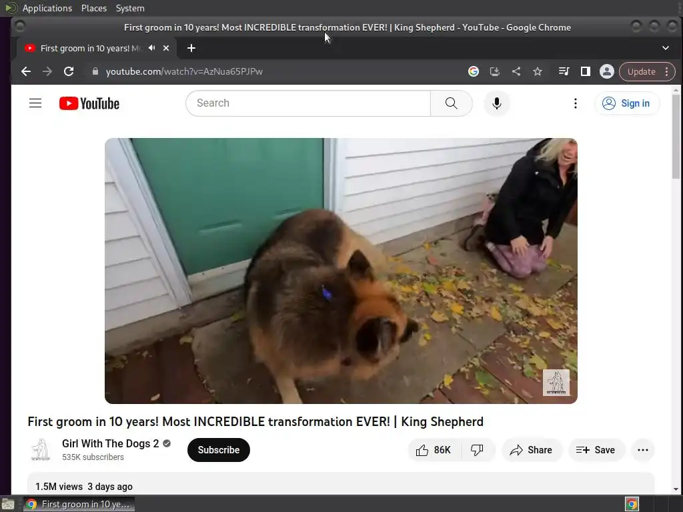The width and height of the screenshot is (683, 512).
Task: Click the show desktop icon in bottom panel
Action: click(x=8, y=504)
